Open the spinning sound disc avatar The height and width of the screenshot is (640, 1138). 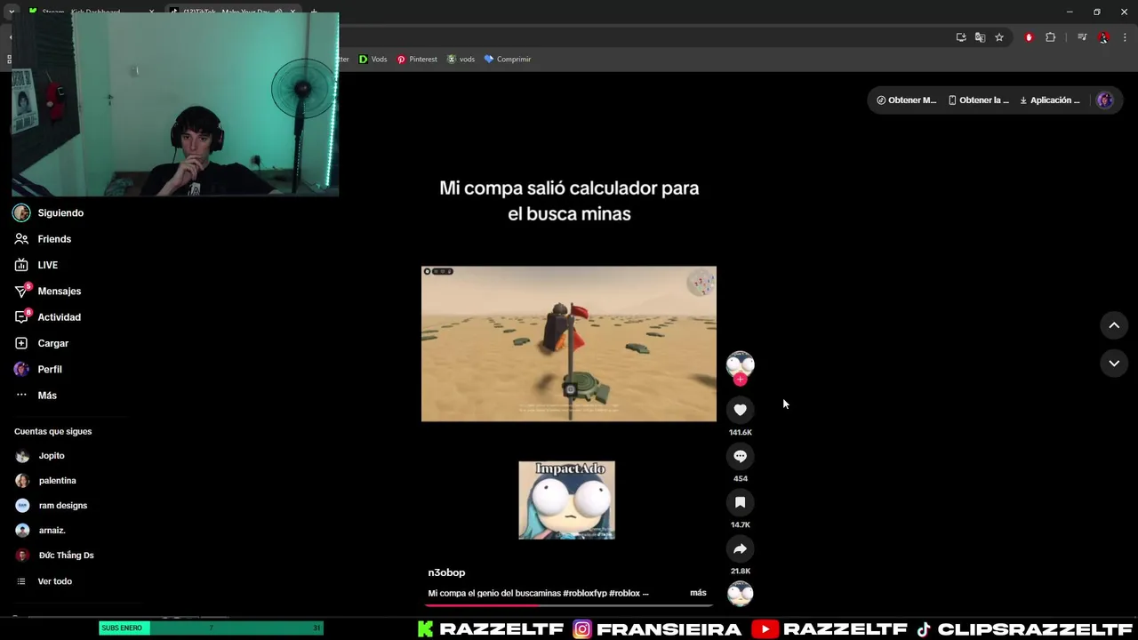click(740, 594)
